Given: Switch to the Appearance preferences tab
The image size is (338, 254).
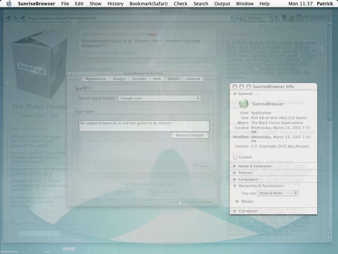Looking at the screenshot, I should pos(96,79).
